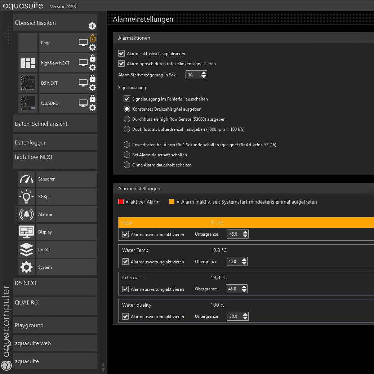Increase Flow Untergrenze value
The height and width of the screenshot is (374, 374).
245,232
